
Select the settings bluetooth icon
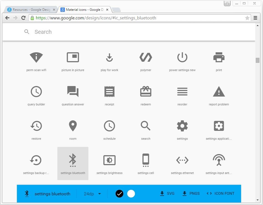[x=73, y=160]
